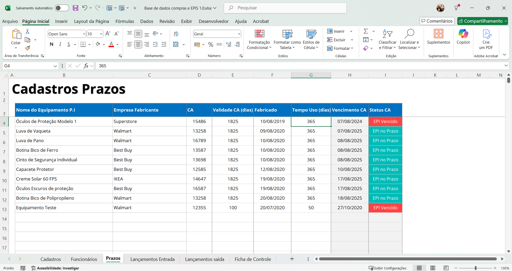Click the Percent style icon
512x271 pixels.
211,44
